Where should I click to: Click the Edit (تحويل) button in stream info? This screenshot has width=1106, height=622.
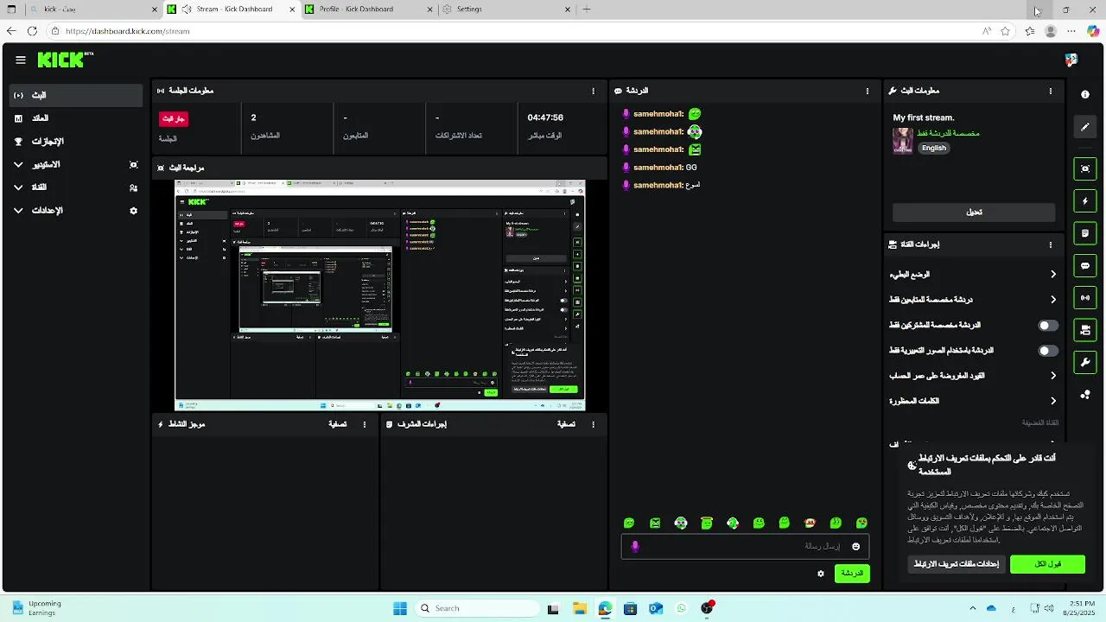(974, 213)
